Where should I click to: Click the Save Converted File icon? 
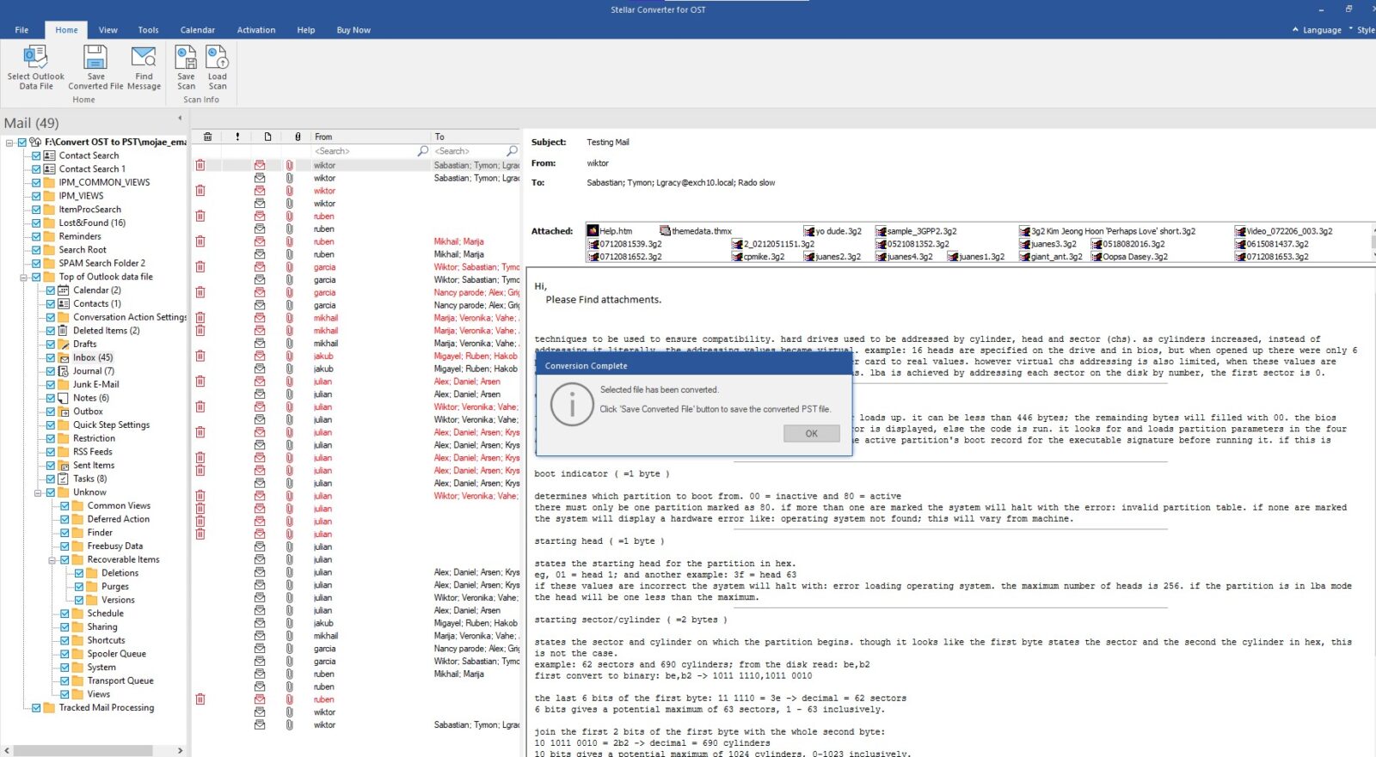pos(95,58)
